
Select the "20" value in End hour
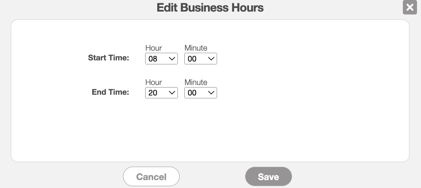[x=153, y=93]
